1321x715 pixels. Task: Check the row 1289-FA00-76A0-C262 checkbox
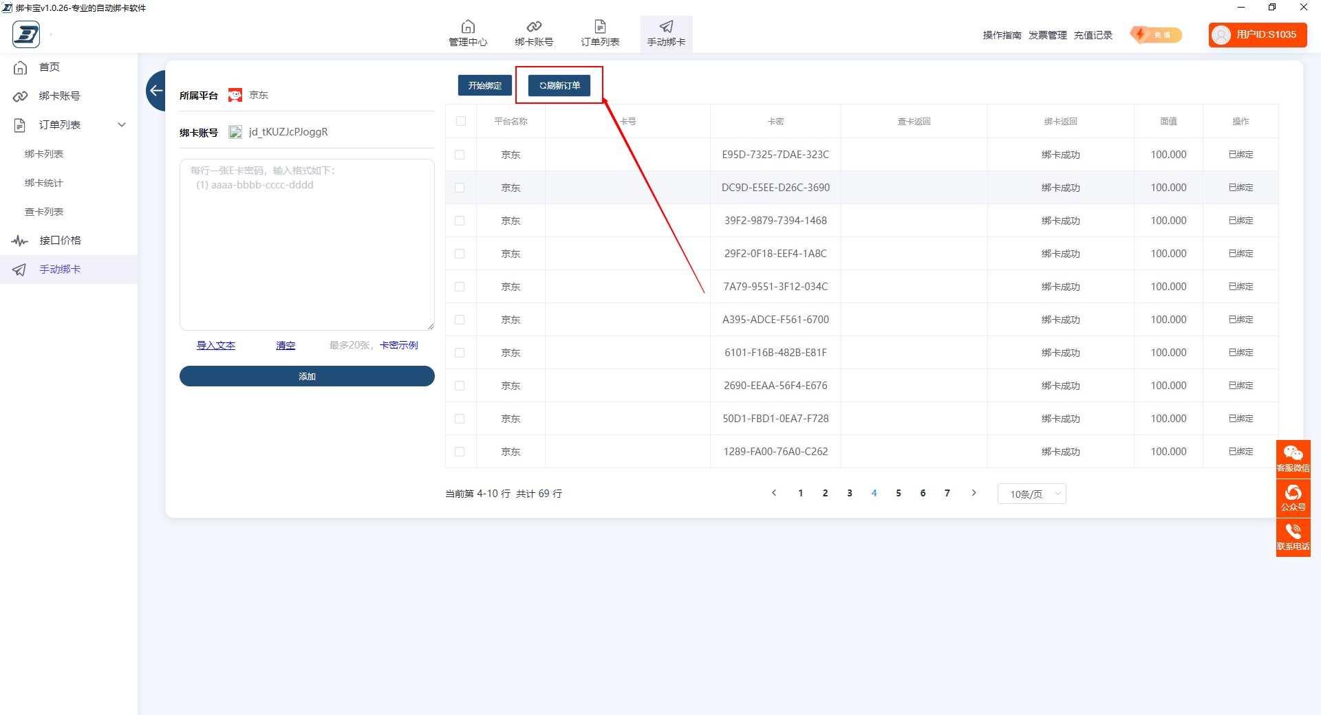[460, 452]
